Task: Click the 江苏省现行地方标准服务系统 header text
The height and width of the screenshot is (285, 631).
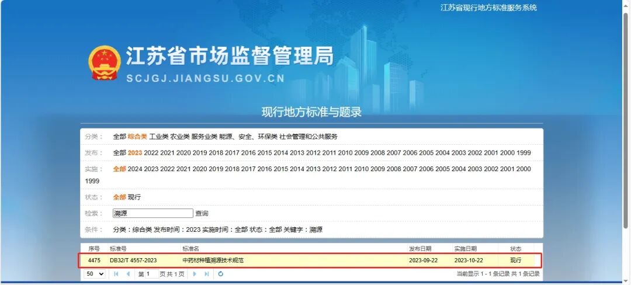Action: click(x=488, y=8)
